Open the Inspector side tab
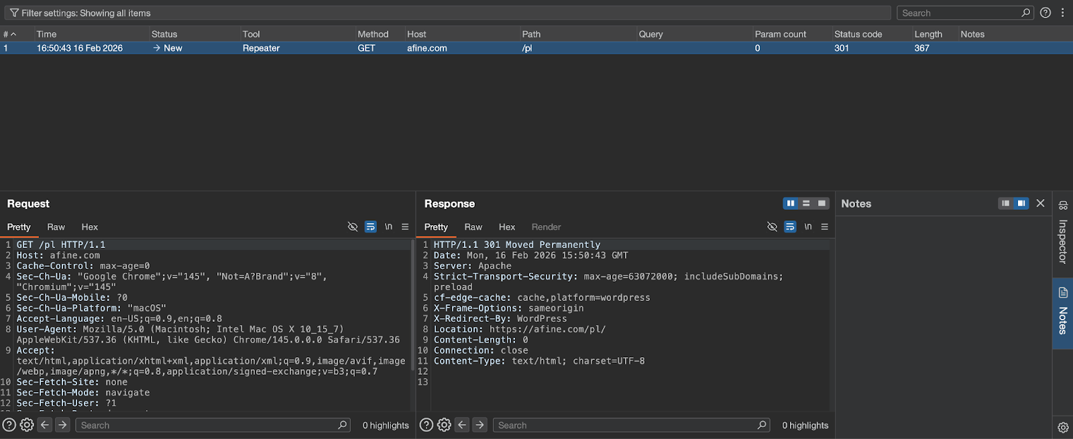The image size is (1073, 439). coord(1063,232)
